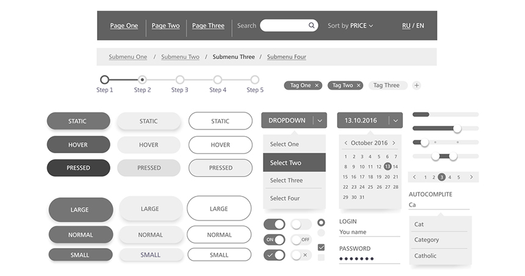Click the dark PRESSED button
The height and width of the screenshot is (276, 525).
78,168
